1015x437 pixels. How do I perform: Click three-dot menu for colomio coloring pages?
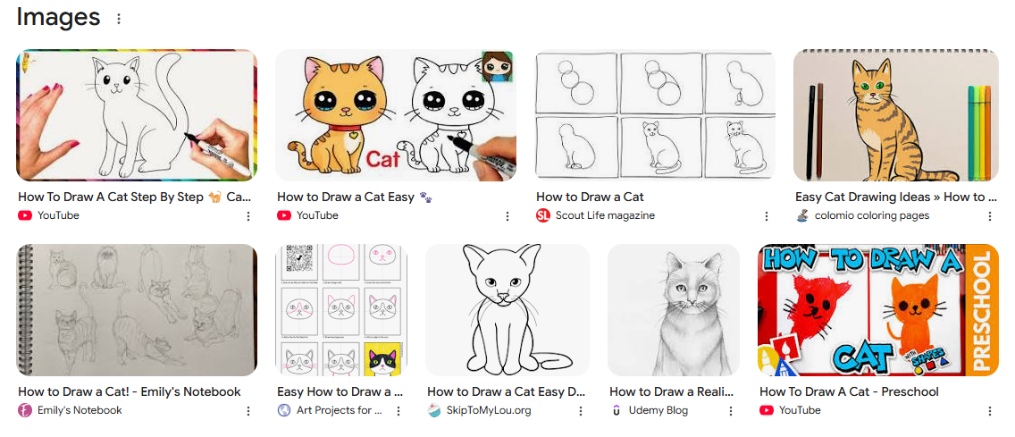click(990, 216)
